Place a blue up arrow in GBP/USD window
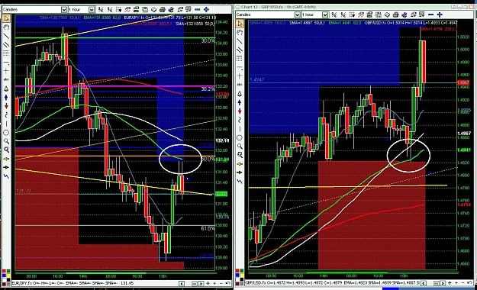The height and width of the screenshot is (290, 477). click(x=240, y=102)
